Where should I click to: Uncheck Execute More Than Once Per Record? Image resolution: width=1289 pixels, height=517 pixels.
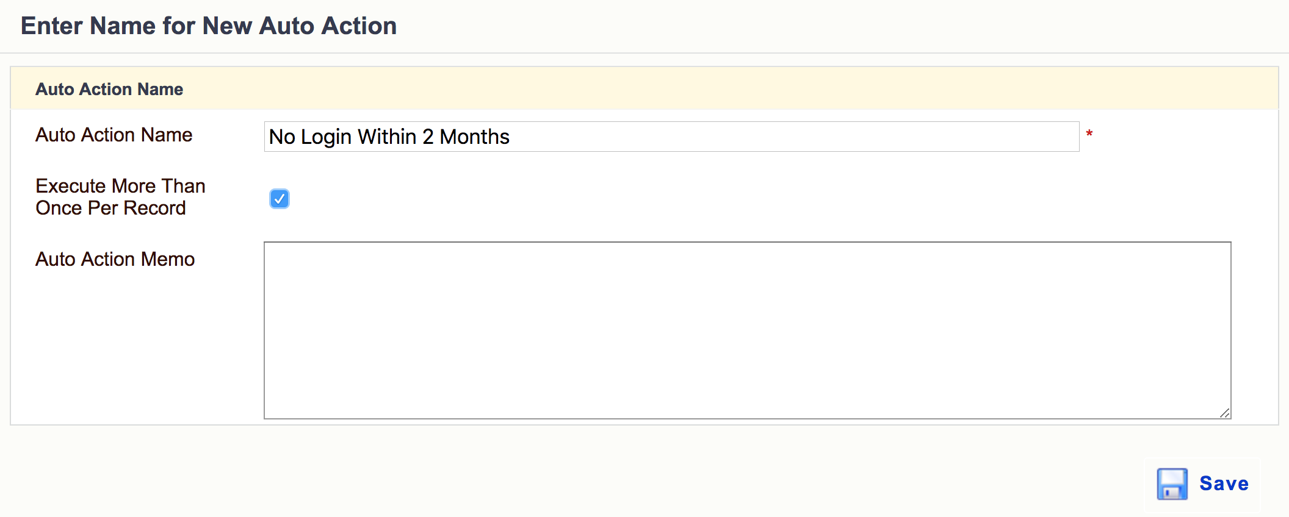(x=280, y=199)
